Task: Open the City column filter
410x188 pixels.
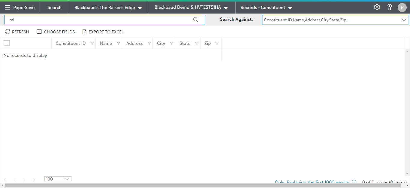Action: (x=172, y=43)
